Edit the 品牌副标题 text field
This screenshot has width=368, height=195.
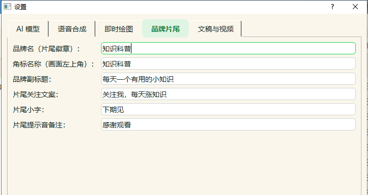point(228,79)
